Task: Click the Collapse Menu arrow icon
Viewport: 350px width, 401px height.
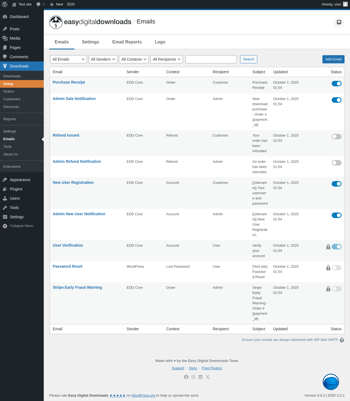Action: click(x=5, y=226)
